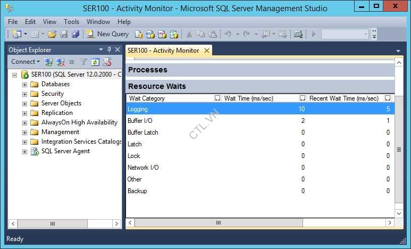The height and width of the screenshot is (249, 411).
Task: Click the Copy toolbar icon
Action: 201,34
